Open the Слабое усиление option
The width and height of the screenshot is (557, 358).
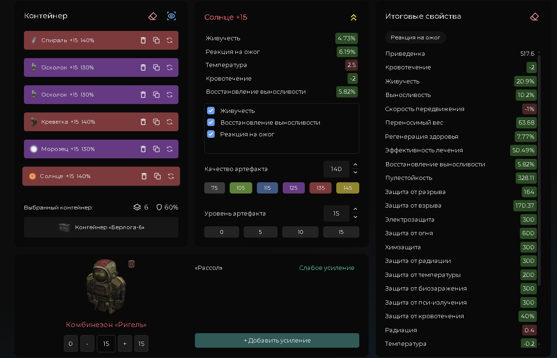click(x=327, y=268)
